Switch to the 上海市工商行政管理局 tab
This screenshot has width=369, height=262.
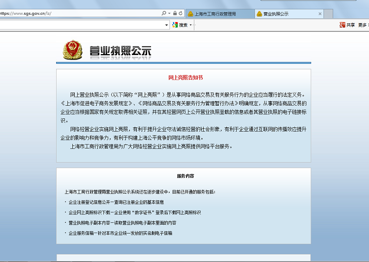point(220,14)
